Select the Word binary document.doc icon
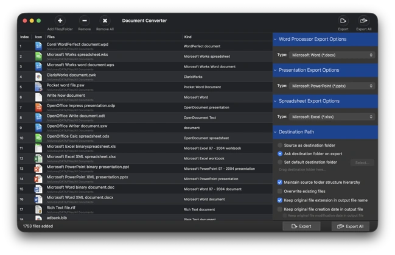 tap(38, 189)
